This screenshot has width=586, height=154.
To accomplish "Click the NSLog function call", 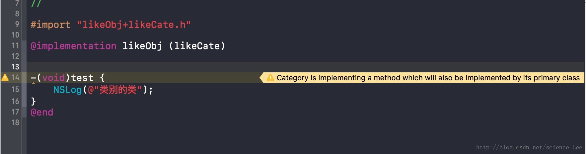I will pyautogui.click(x=68, y=90).
